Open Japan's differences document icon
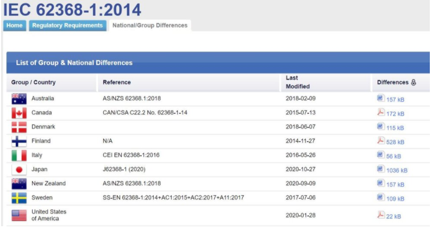 (380, 169)
